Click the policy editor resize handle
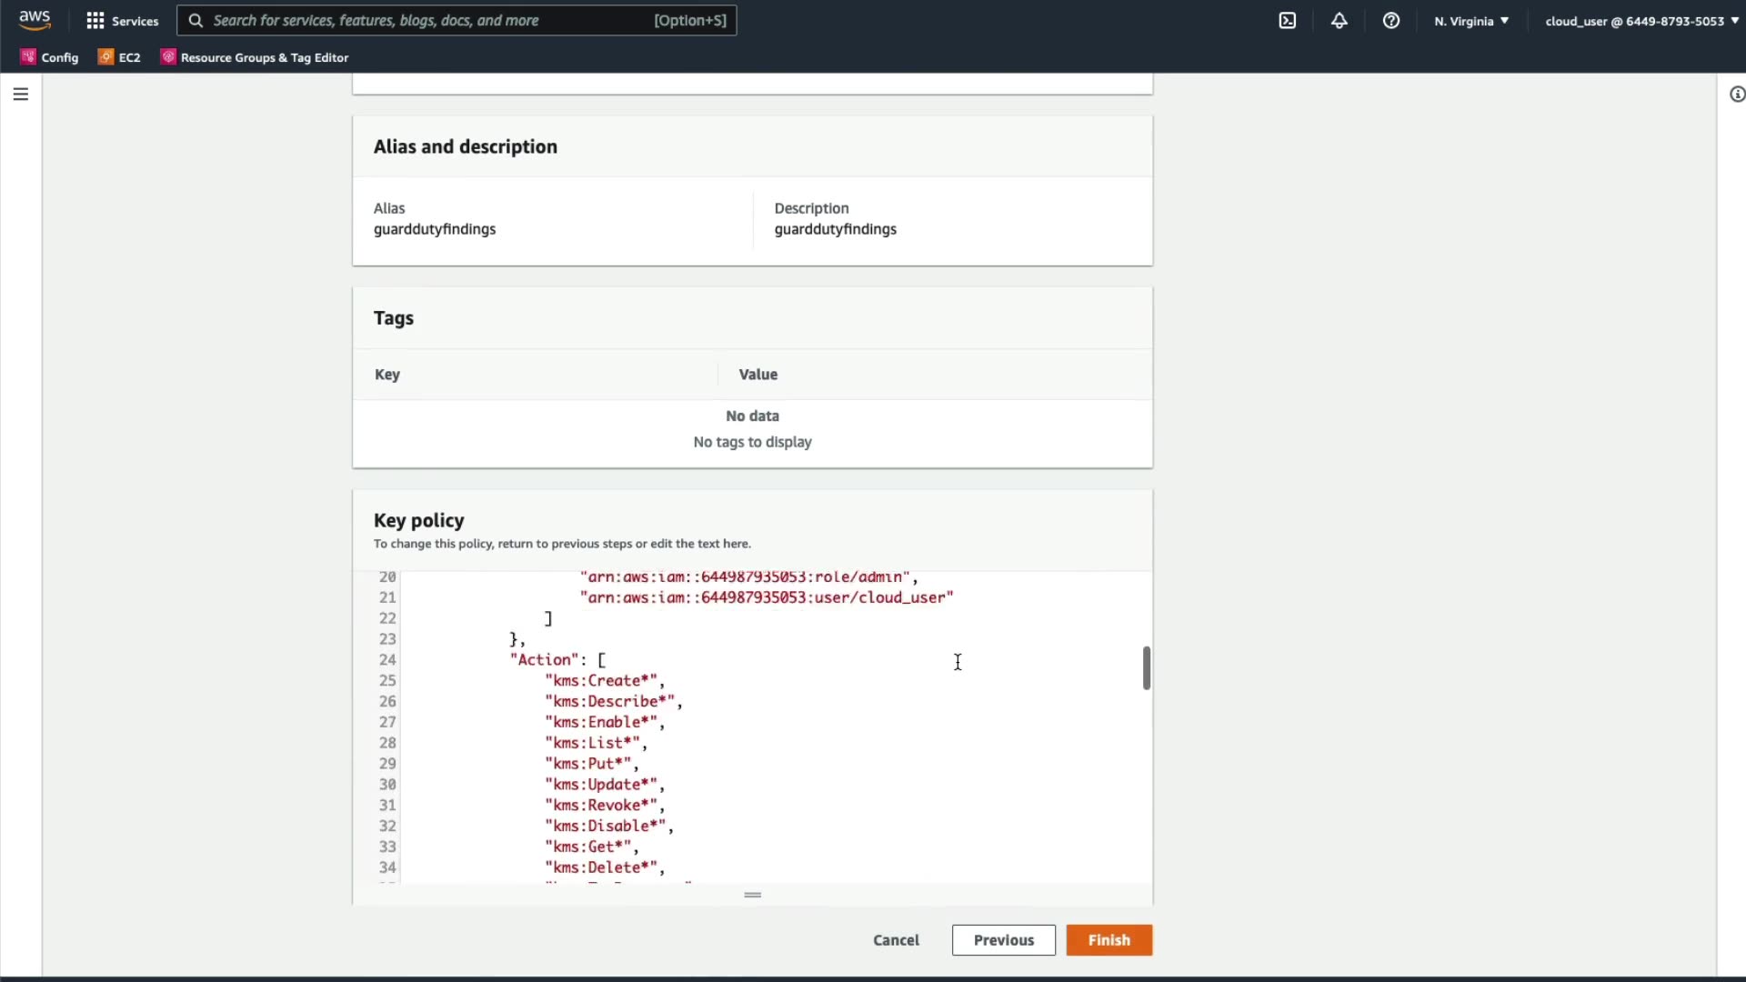Image resolution: width=1746 pixels, height=982 pixels. tap(752, 895)
